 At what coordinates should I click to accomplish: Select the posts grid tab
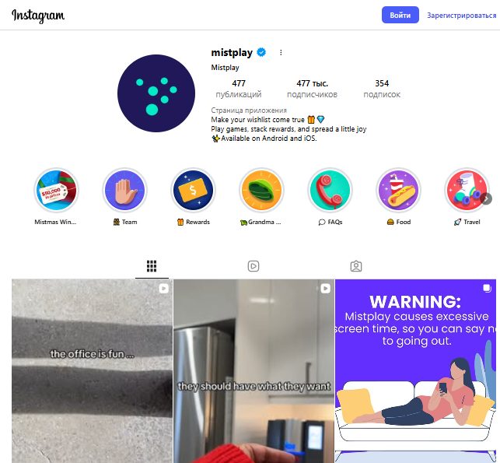pos(152,266)
